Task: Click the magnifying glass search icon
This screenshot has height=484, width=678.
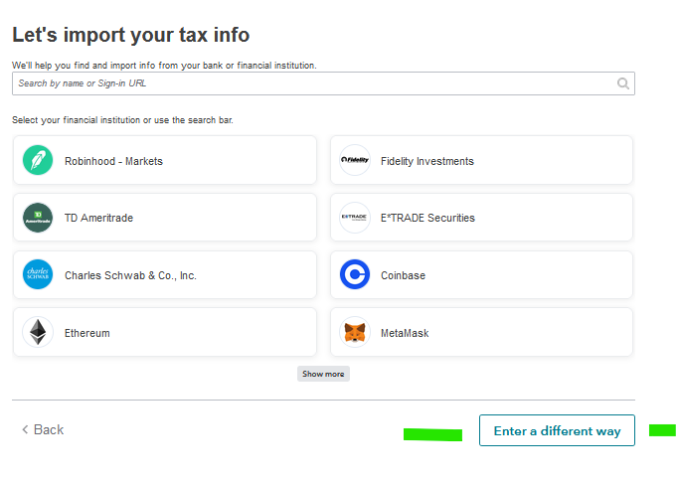Action: (x=622, y=83)
